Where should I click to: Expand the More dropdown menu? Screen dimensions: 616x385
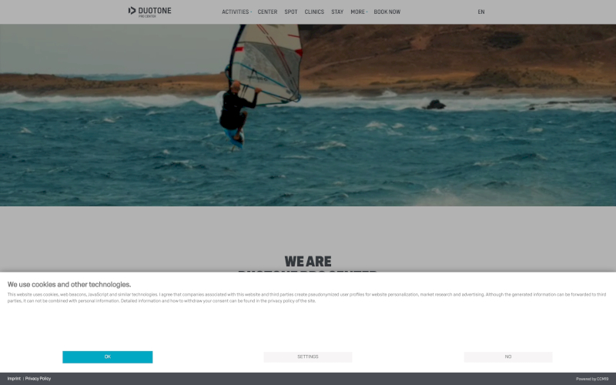359,12
